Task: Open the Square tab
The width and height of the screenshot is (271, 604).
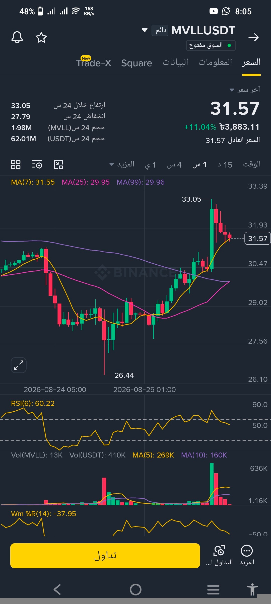Action: tap(137, 63)
